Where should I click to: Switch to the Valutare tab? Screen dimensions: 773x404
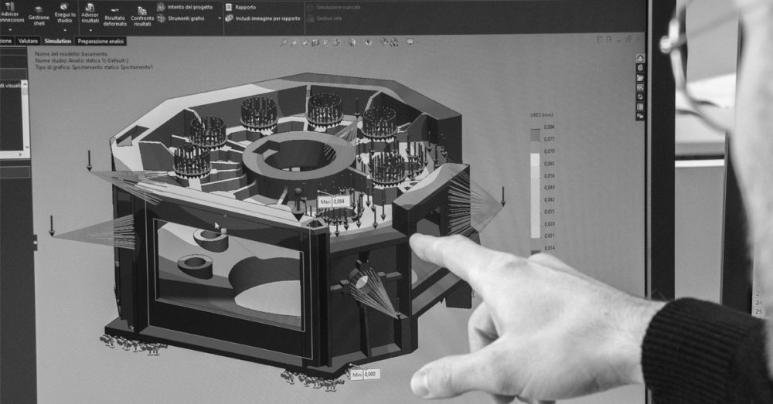tap(28, 41)
